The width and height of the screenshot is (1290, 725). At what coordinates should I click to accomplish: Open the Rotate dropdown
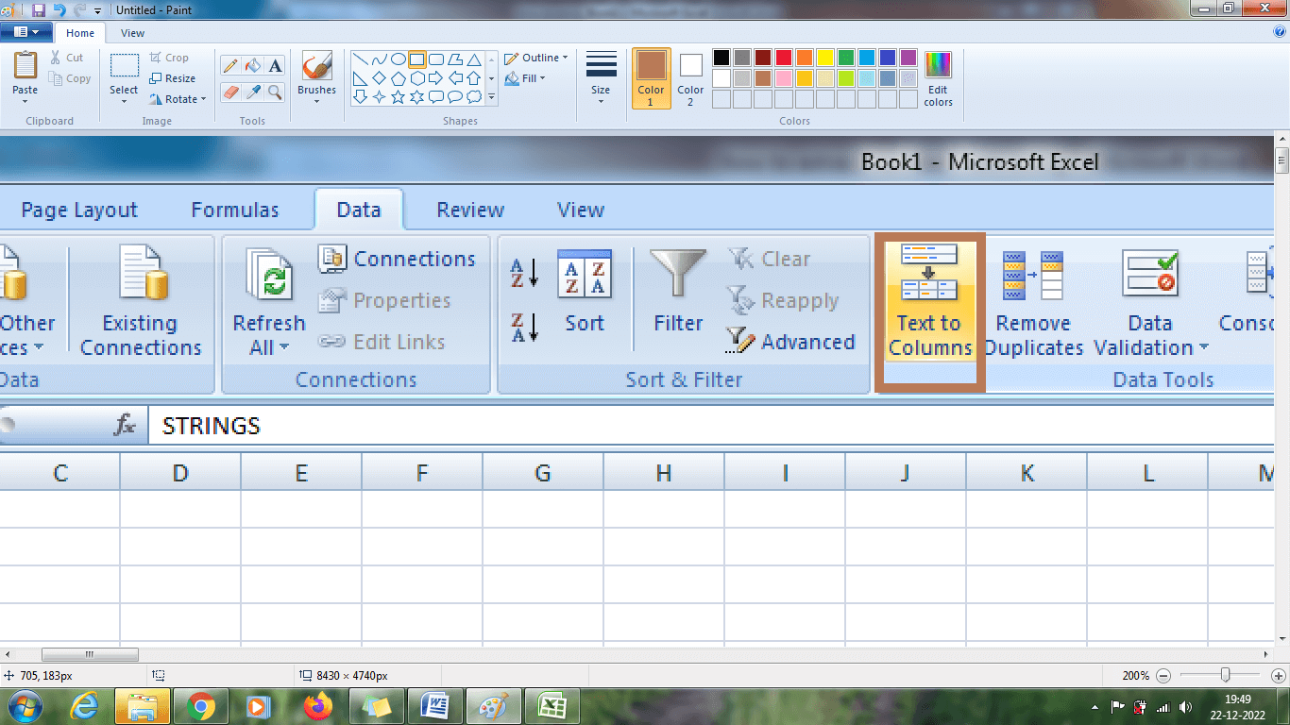pos(178,99)
